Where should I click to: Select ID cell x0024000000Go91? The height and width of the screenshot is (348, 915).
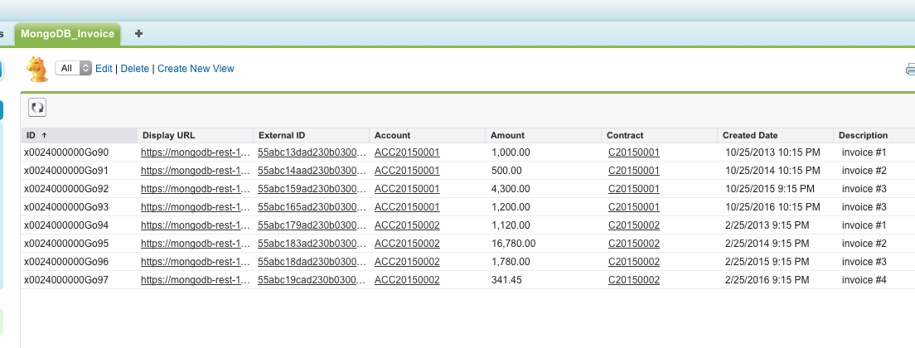[66, 171]
